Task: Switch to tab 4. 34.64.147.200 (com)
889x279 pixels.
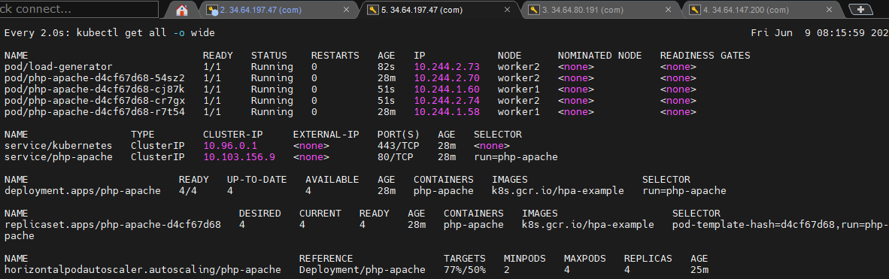Action: (x=762, y=10)
